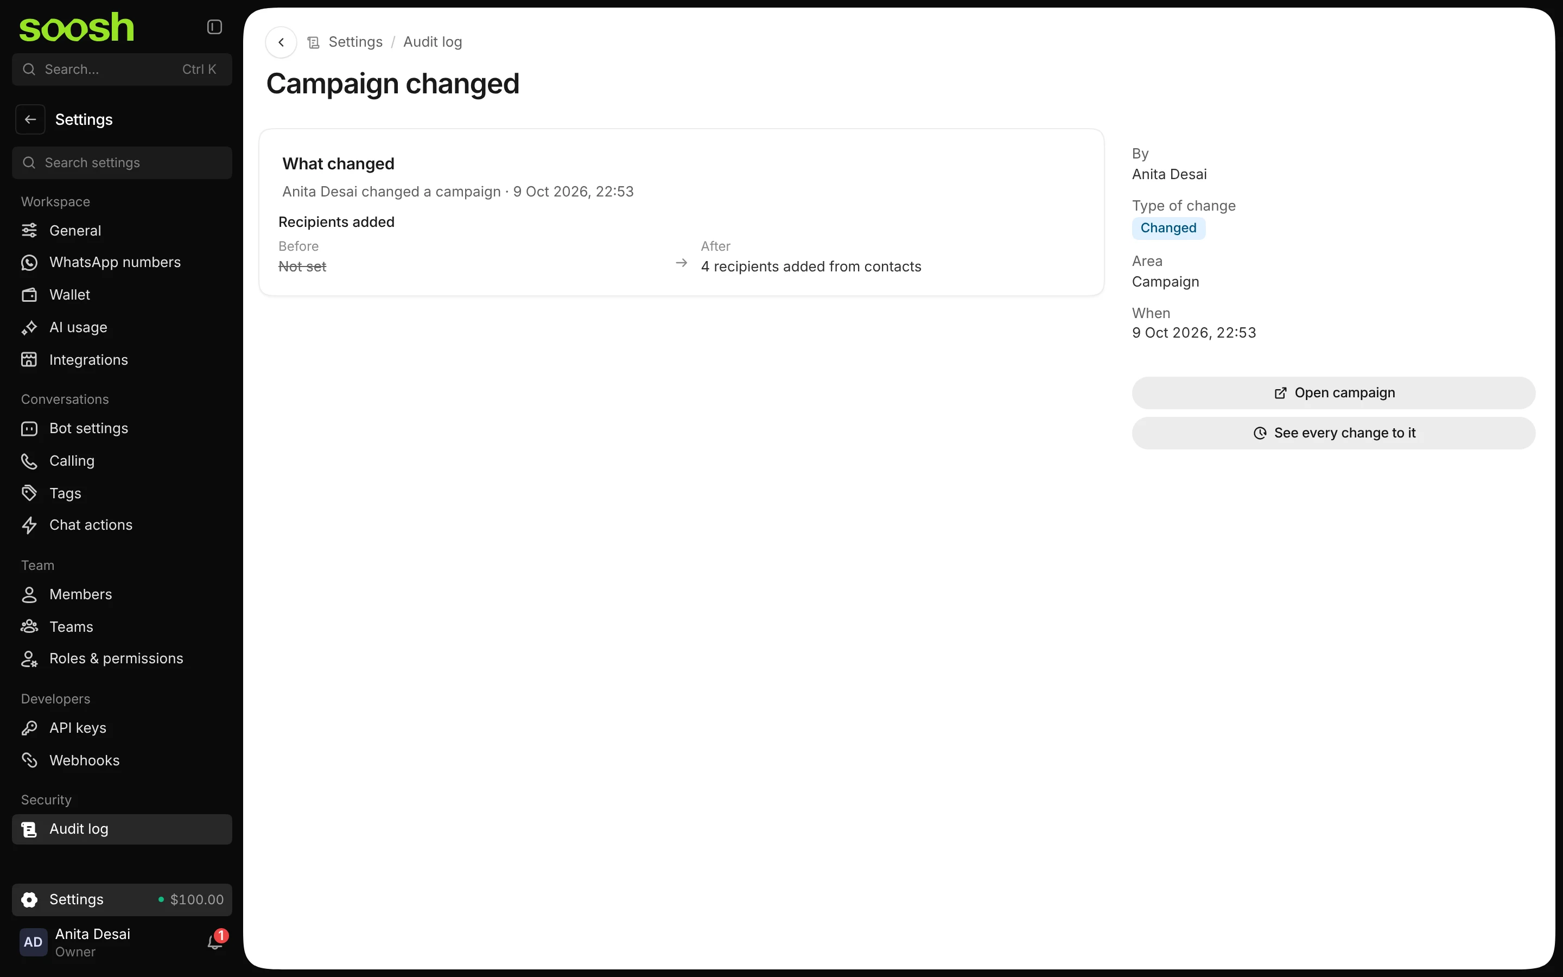This screenshot has height=977, width=1563.
Task: Open AI usage settings
Action: 122,328
